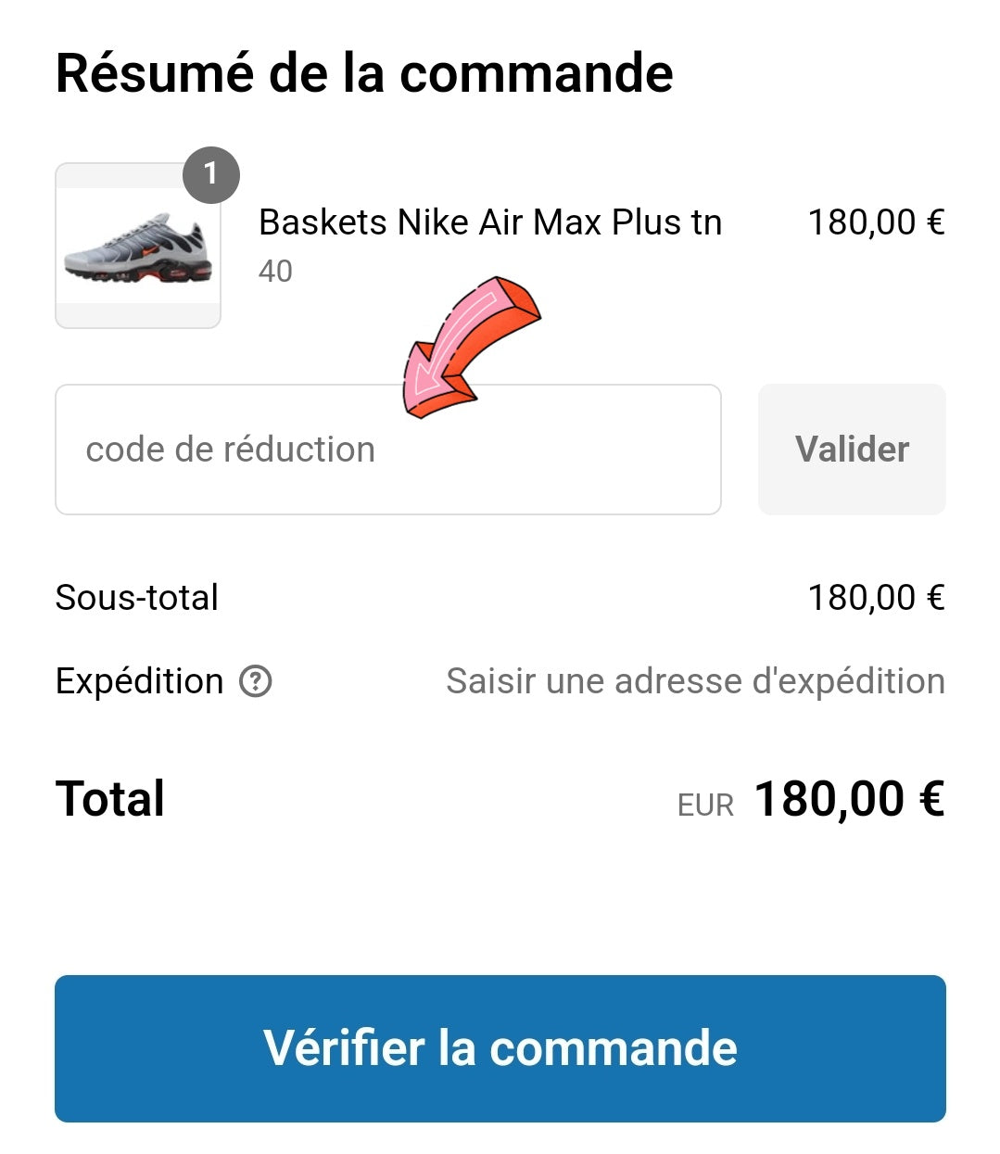Click the size 40 label
Viewport: 1000px width, 1154px height.
pyautogui.click(x=273, y=272)
